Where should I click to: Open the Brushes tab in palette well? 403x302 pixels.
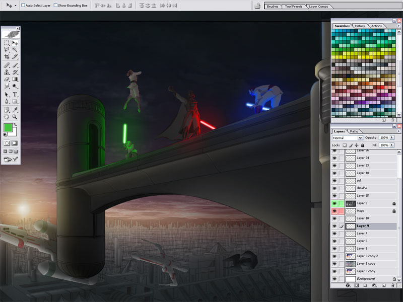pyautogui.click(x=273, y=7)
